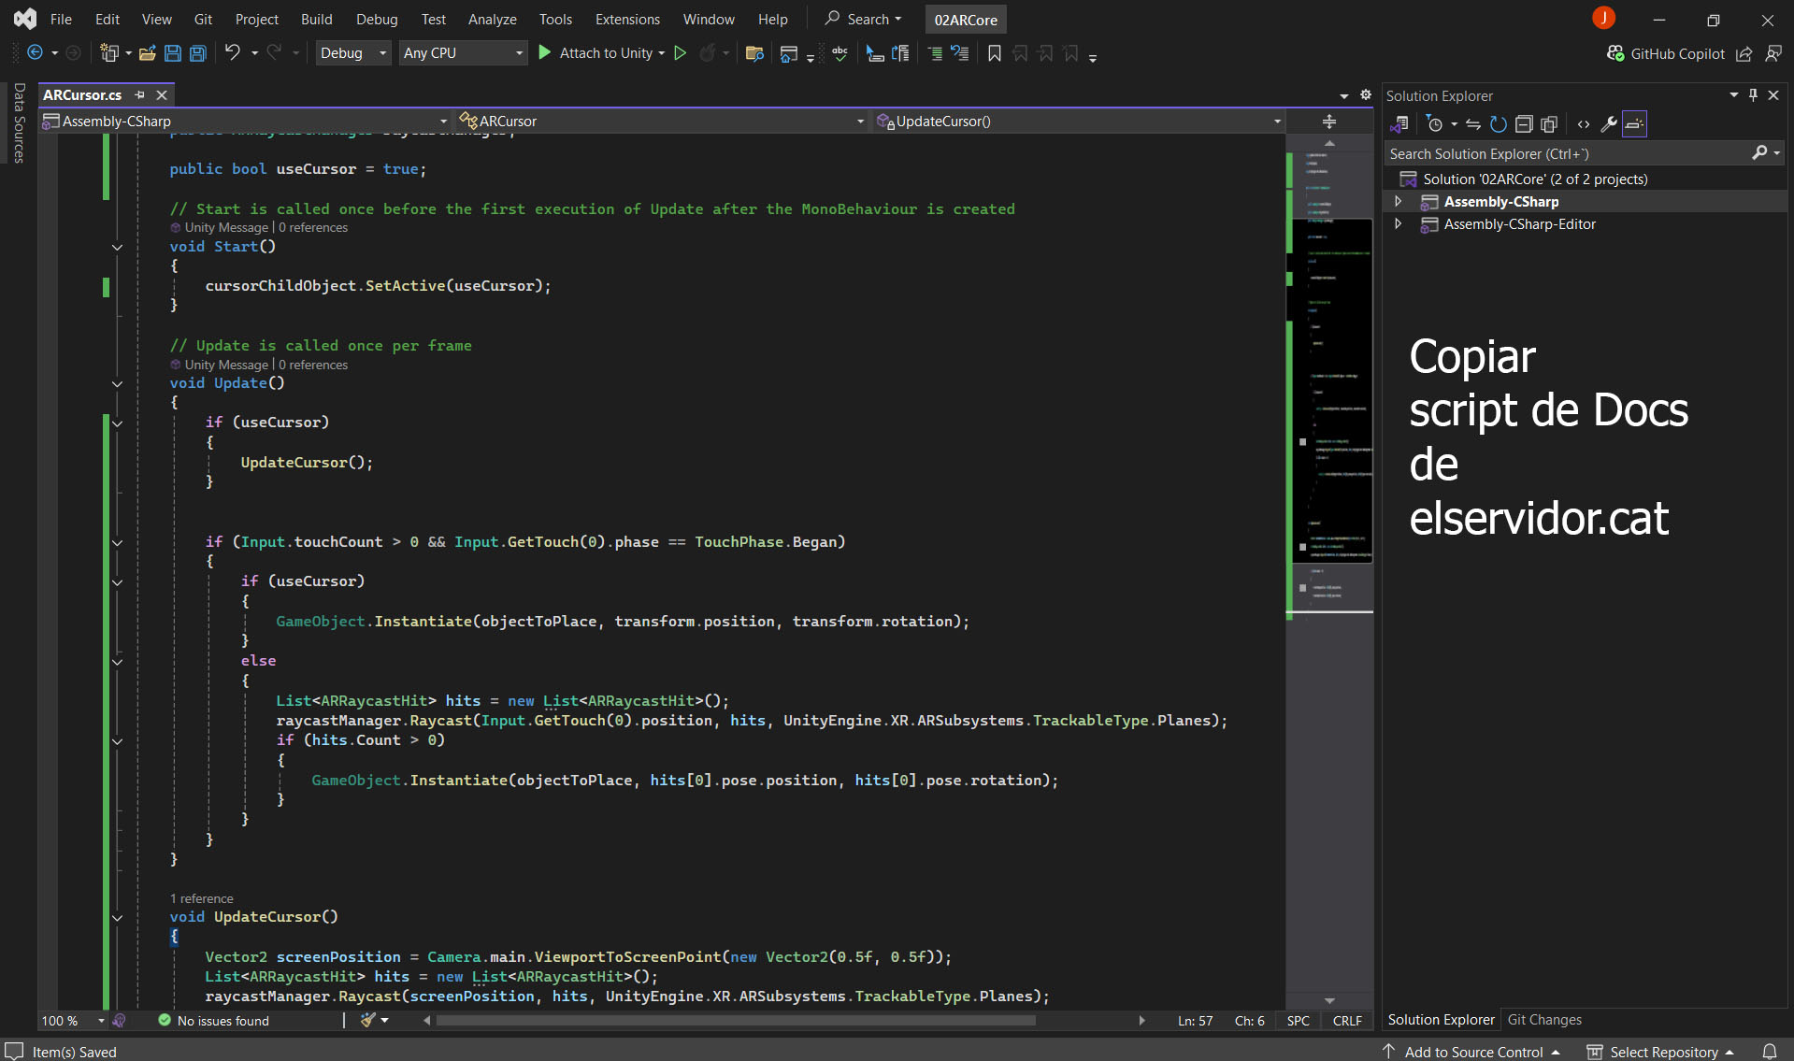Switch to the Git Changes tab

pos(1544,1020)
